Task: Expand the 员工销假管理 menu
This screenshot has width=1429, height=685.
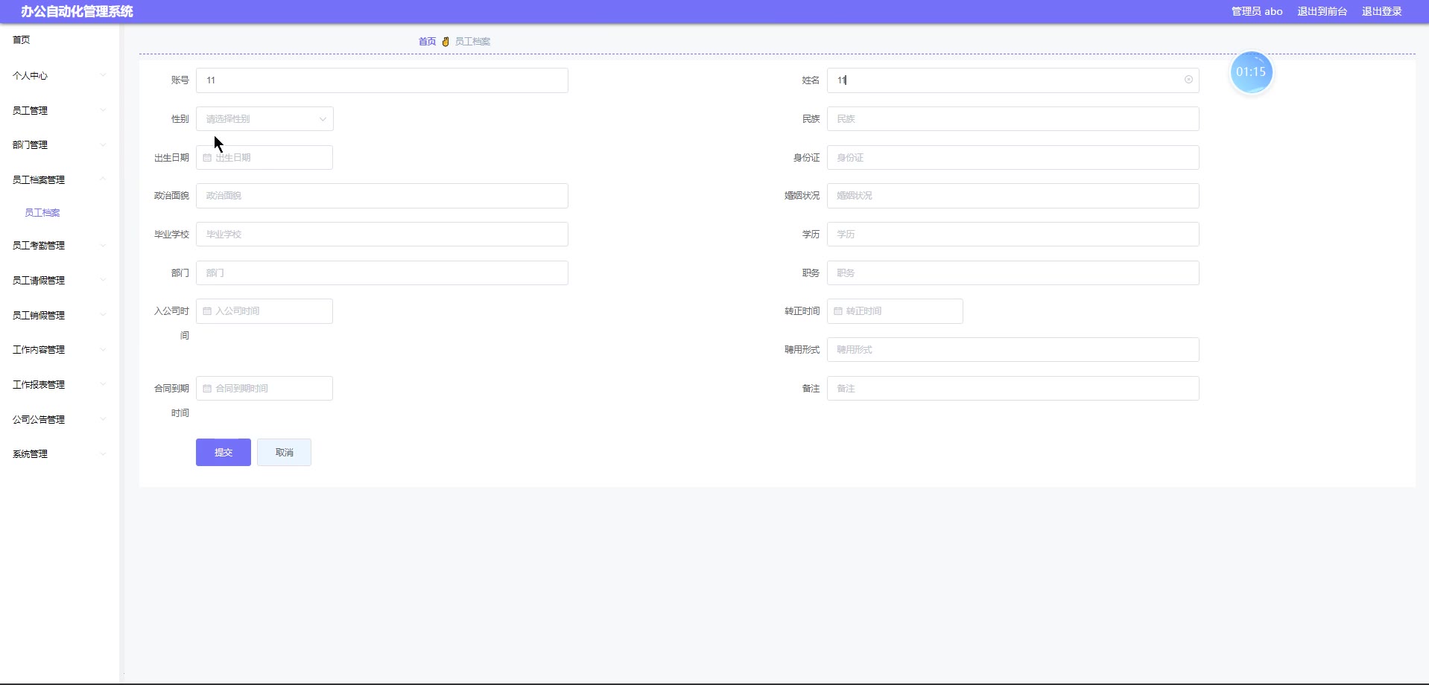Action: click(x=60, y=315)
